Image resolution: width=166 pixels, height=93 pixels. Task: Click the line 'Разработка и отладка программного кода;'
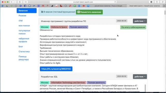point(60,36)
